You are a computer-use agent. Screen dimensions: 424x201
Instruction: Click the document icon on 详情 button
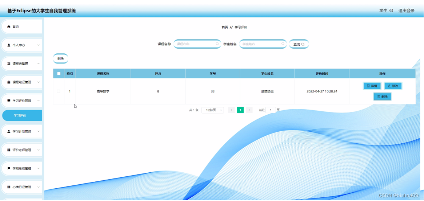pos(368,86)
